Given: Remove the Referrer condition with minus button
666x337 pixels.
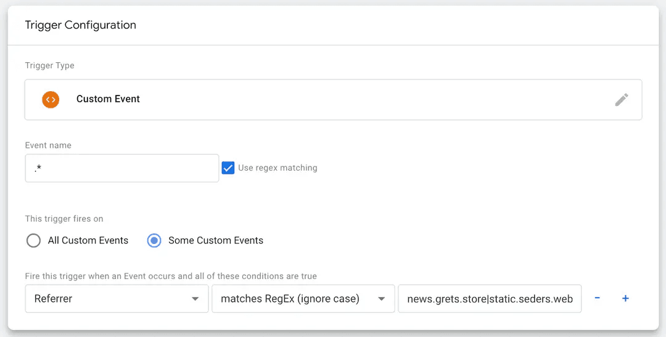Looking at the screenshot, I should [x=597, y=298].
